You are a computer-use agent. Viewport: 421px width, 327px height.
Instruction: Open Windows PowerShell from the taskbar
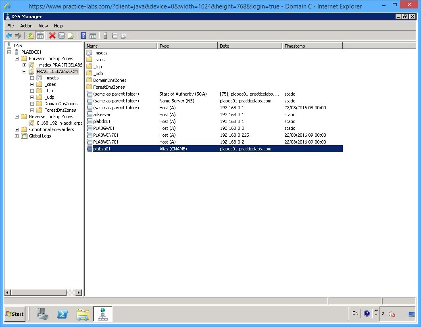coord(63,314)
